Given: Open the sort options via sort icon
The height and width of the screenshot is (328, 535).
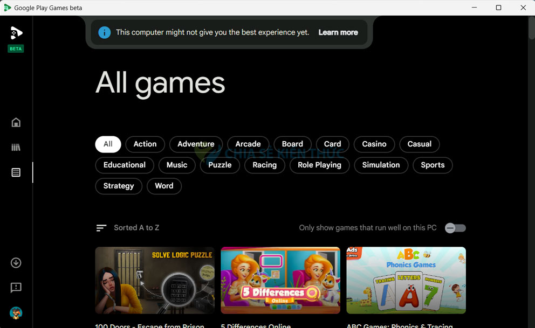Looking at the screenshot, I should tap(101, 227).
